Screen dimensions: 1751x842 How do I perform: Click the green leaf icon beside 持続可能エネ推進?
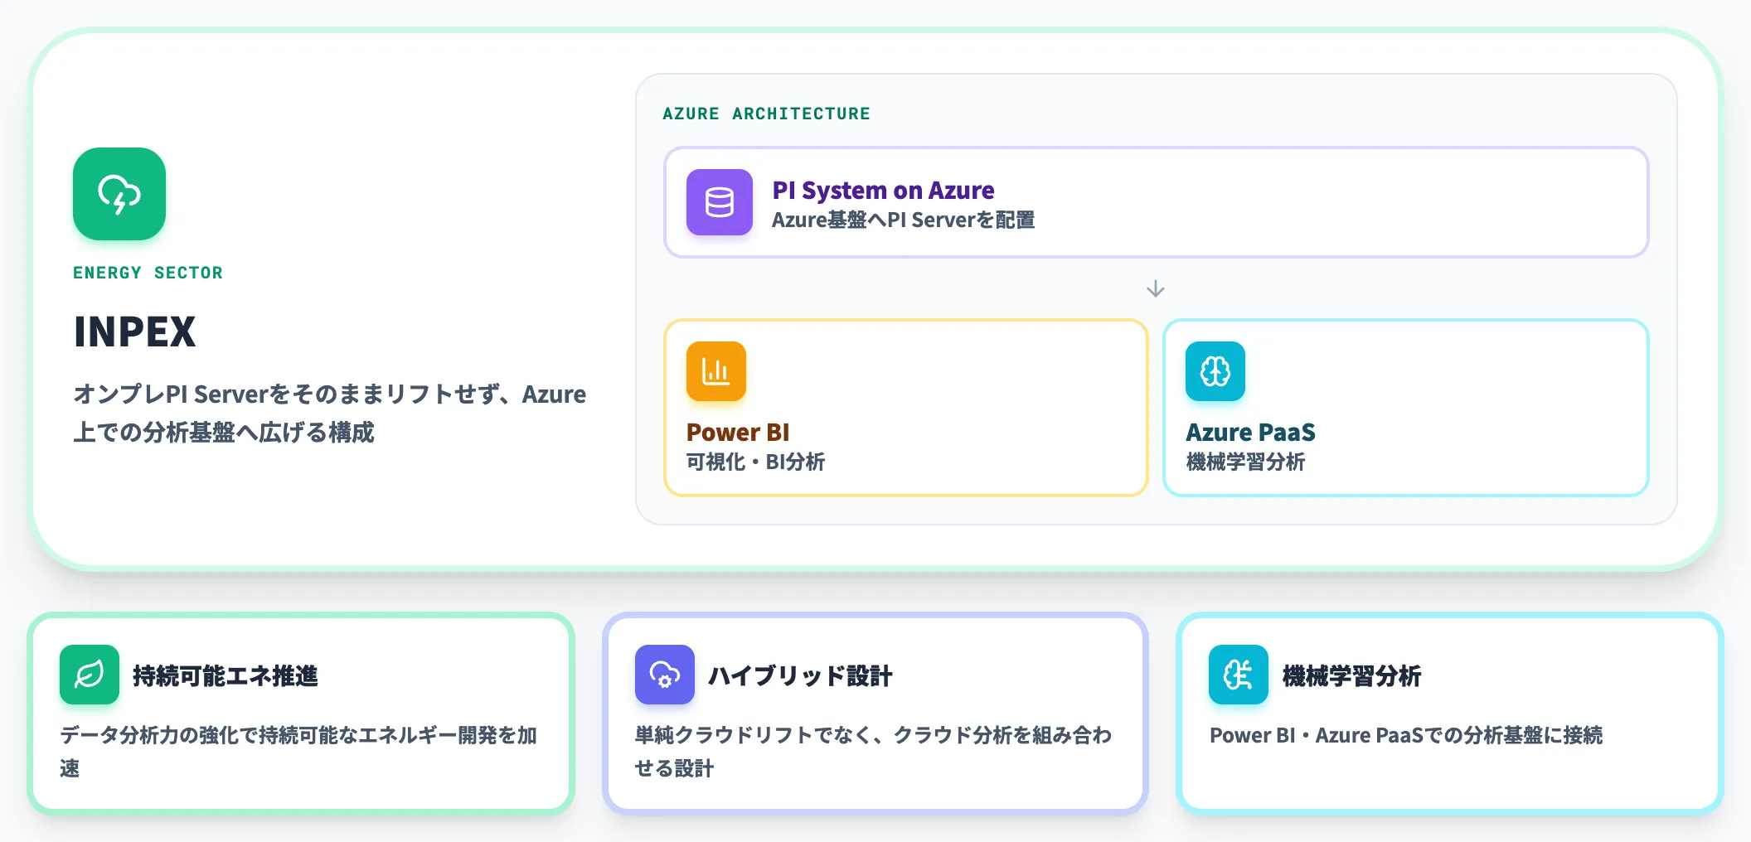[90, 675]
